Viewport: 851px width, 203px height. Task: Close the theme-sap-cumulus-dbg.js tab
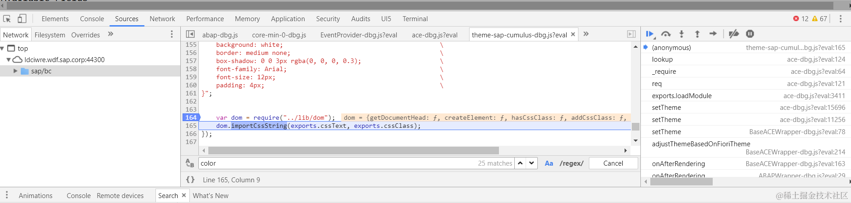573,34
